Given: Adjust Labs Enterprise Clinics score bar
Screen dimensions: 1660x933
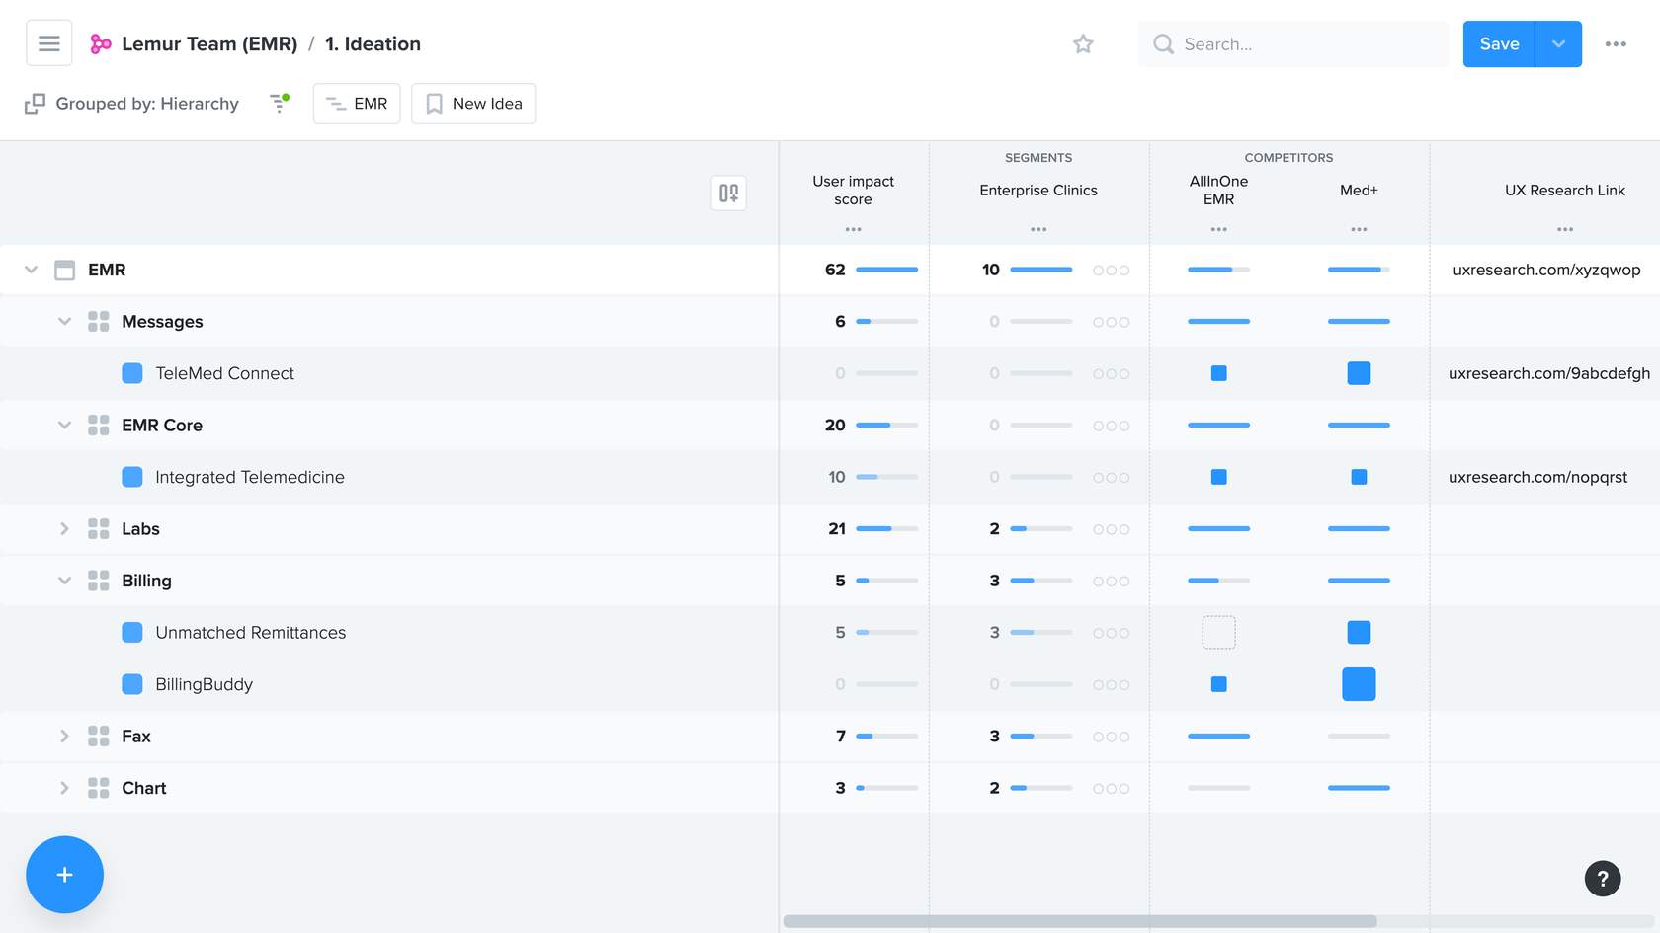Looking at the screenshot, I should coord(1040,529).
